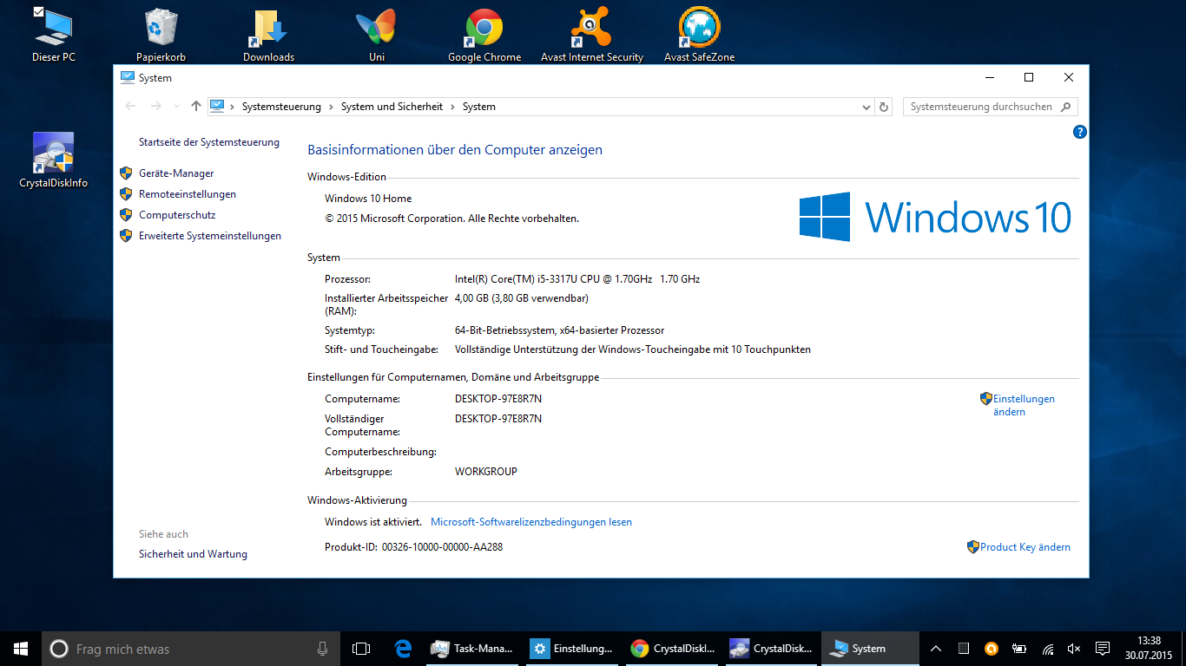This screenshot has width=1186, height=666.
Task: Select System breadcrumb in address bar
Action: [x=479, y=107]
